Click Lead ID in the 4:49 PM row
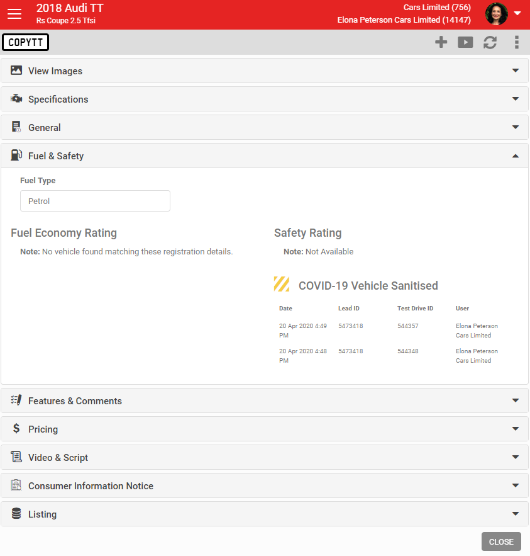The width and height of the screenshot is (530, 556). click(350, 326)
